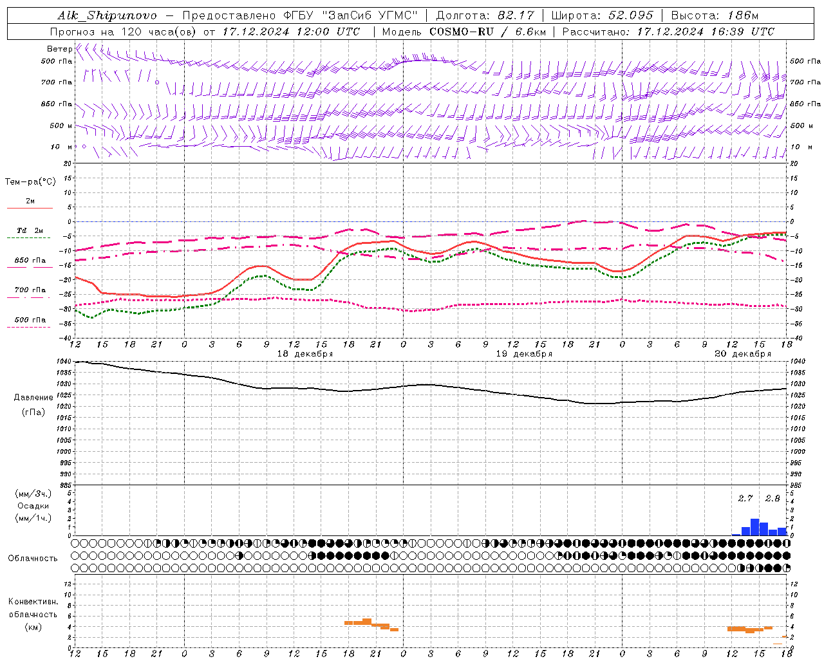This screenshot has width=824, height=659.
Task: Click the 'Облачность' cloudiness label
Action: pos(33,559)
